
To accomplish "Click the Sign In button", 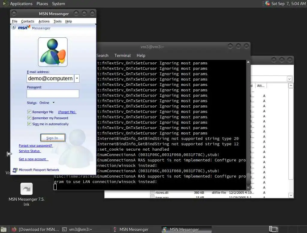I will pyautogui.click(x=52, y=138).
